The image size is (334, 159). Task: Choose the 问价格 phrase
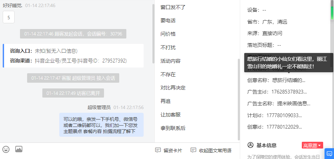(168, 34)
